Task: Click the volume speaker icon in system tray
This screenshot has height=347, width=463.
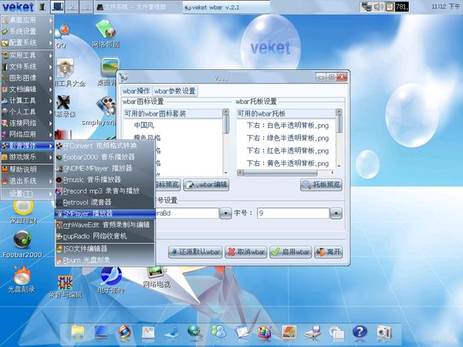Action: 379,6
